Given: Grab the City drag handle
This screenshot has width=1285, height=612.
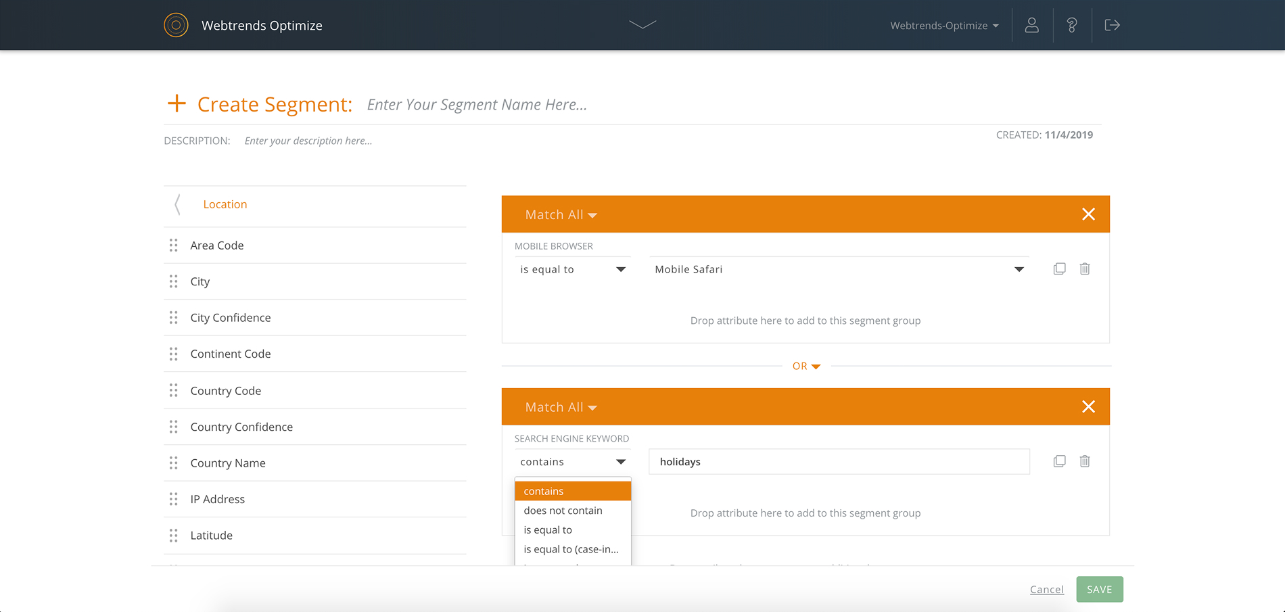Looking at the screenshot, I should tap(174, 281).
